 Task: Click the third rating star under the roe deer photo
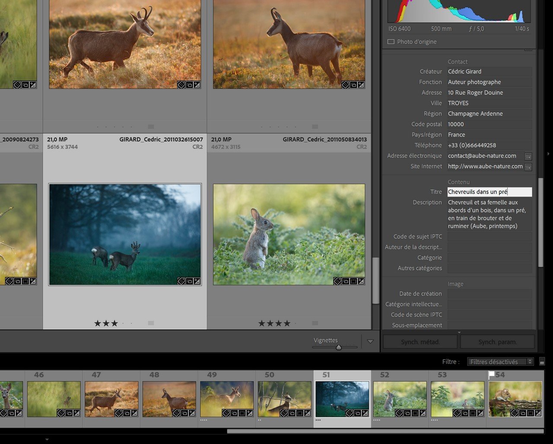click(114, 323)
